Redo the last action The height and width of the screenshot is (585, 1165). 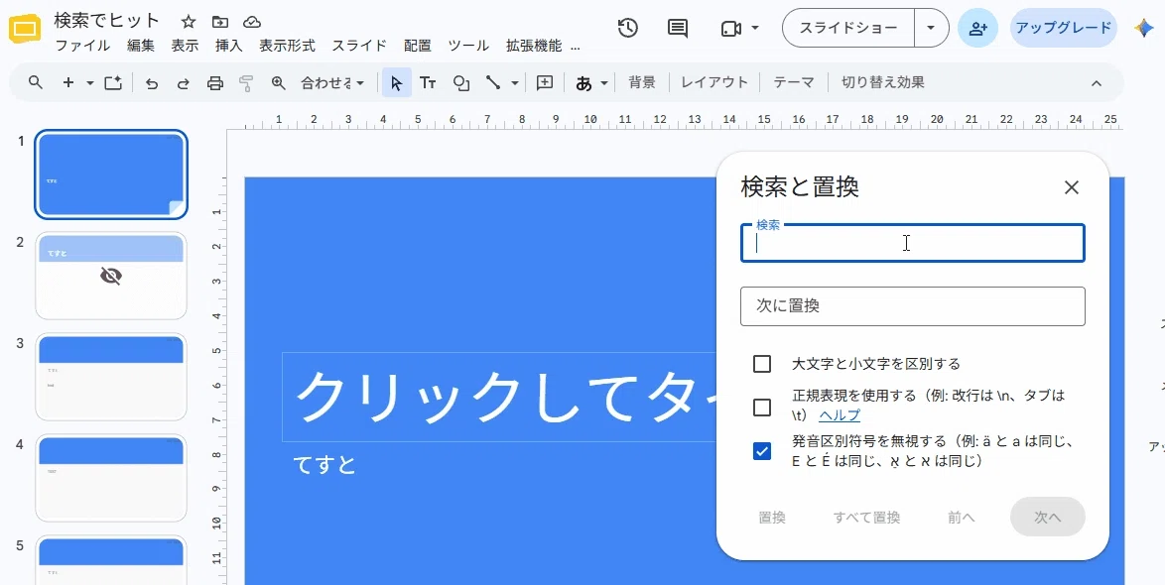[183, 83]
